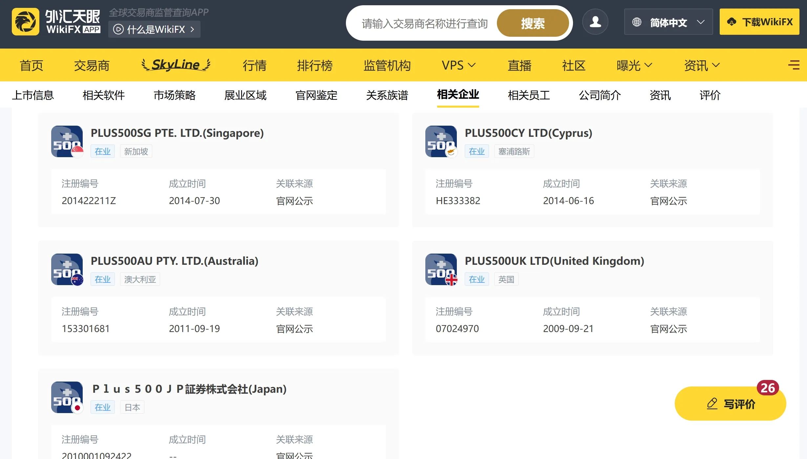
Task: Switch to the 公司简介 tab
Action: [600, 95]
